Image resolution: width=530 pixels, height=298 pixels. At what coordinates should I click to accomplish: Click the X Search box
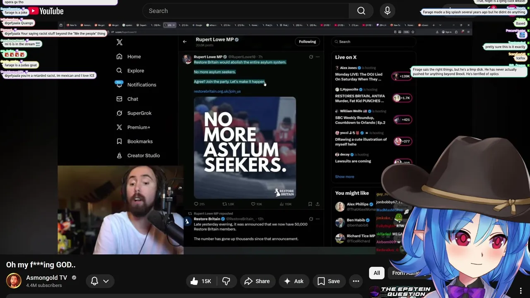(373, 41)
